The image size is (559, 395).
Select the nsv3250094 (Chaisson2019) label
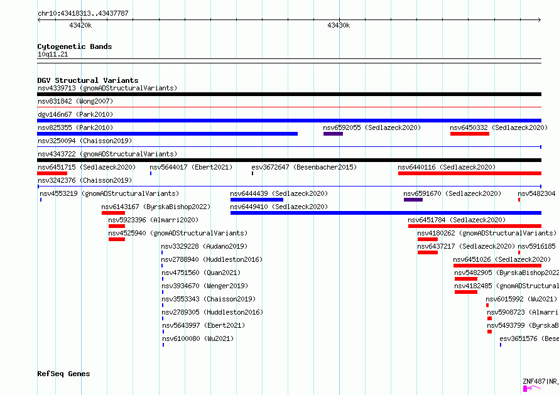85,141
